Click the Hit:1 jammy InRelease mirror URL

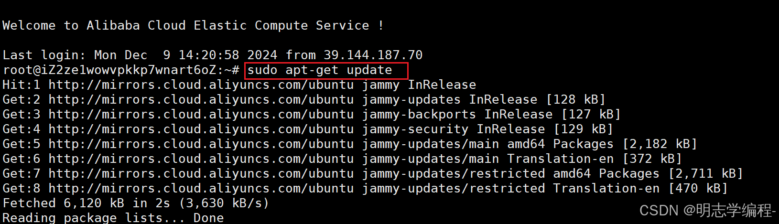click(201, 85)
